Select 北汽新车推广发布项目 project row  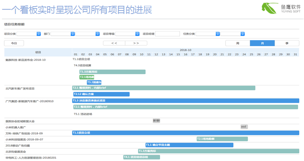(x=20, y=88)
